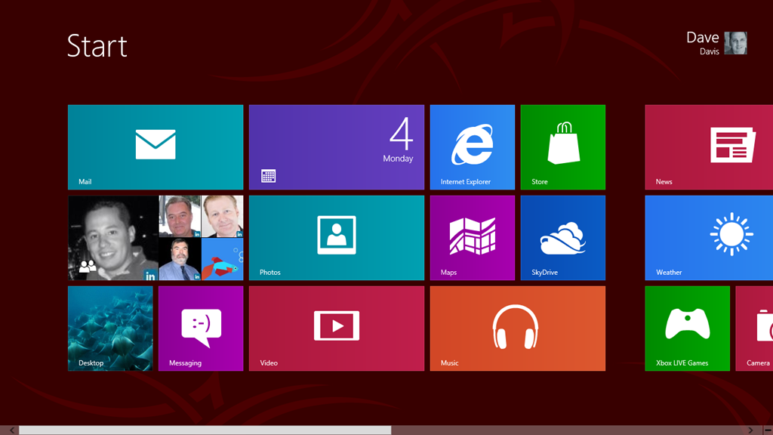Open the Messaging tile

pyautogui.click(x=201, y=329)
